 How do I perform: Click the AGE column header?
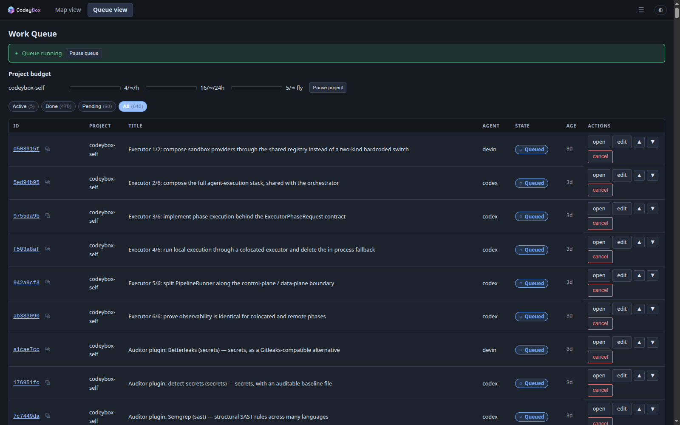coord(571,126)
